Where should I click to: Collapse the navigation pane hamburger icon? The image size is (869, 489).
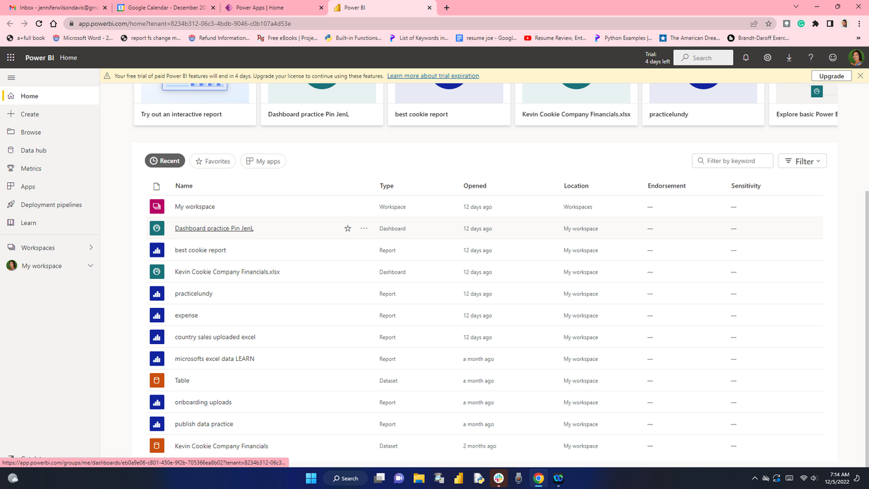pos(11,78)
